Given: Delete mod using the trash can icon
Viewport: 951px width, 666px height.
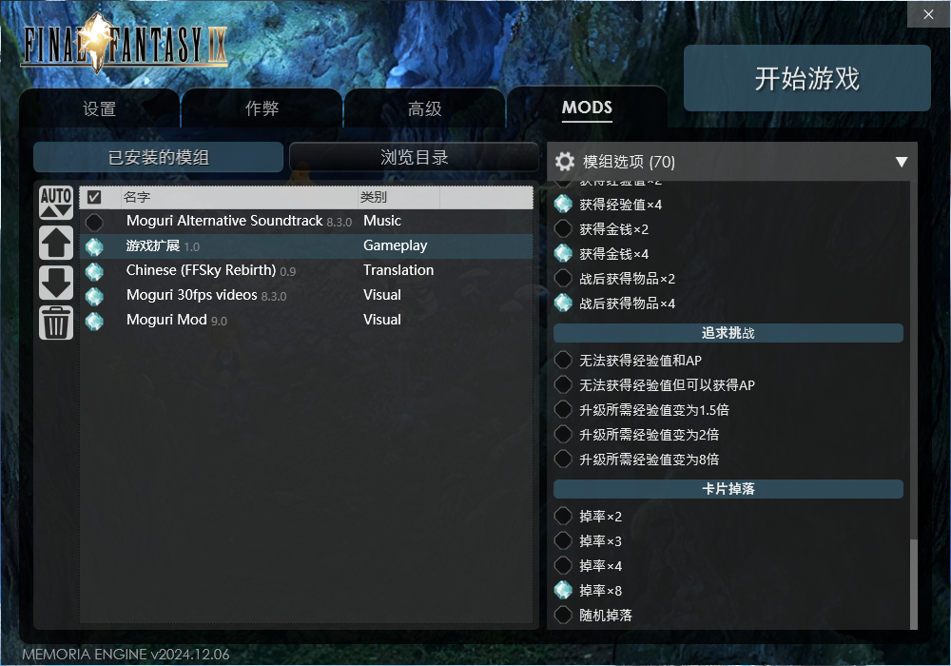Looking at the screenshot, I should click(56, 323).
